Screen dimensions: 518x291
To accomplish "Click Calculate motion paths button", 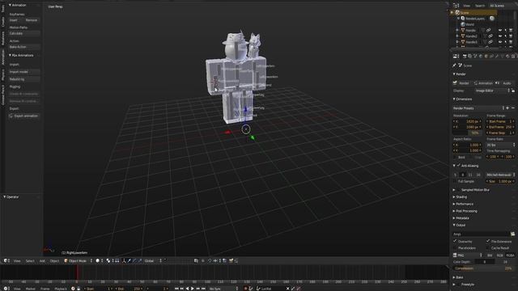I will [x=24, y=33].
